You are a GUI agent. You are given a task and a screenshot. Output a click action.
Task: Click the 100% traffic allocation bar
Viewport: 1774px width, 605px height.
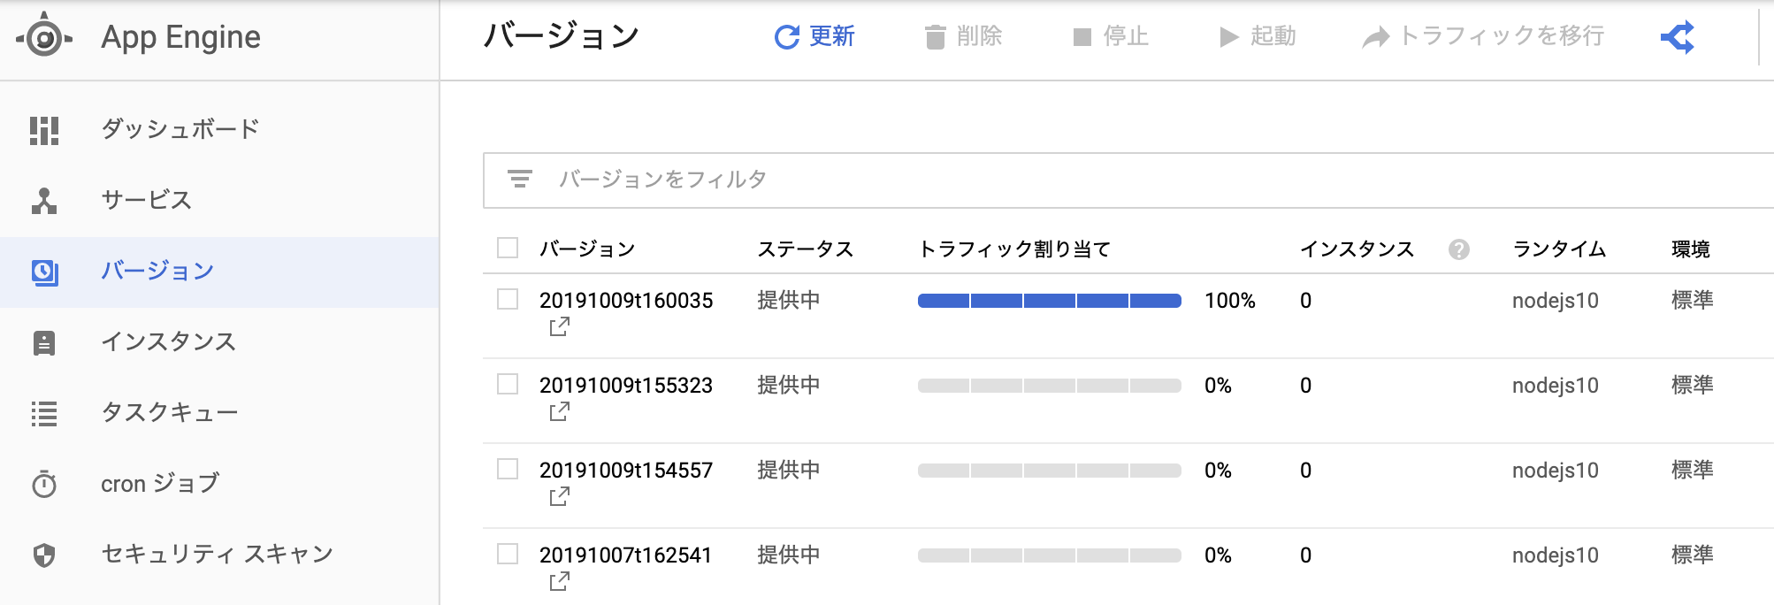click(1049, 301)
